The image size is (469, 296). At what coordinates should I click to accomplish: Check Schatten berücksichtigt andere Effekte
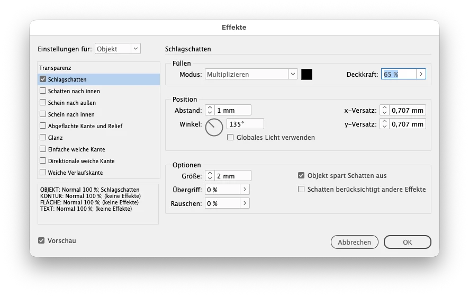click(301, 189)
